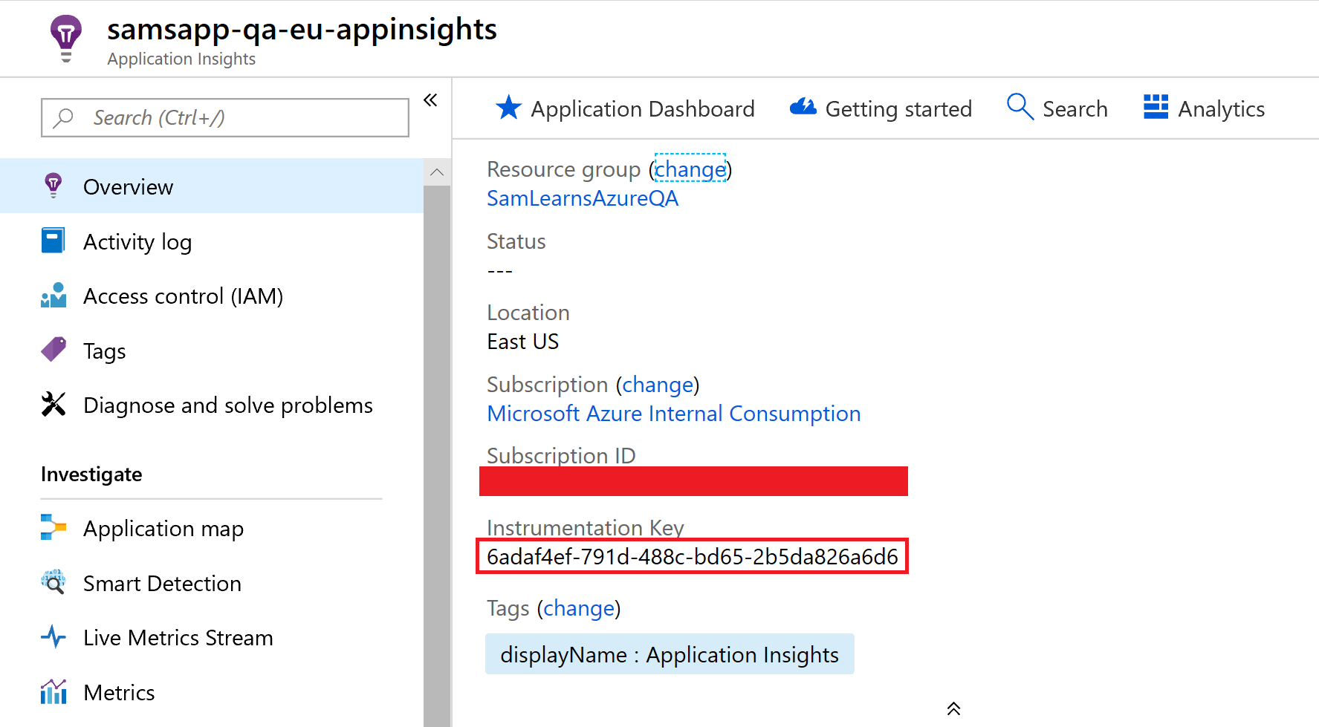This screenshot has height=727, width=1319.
Task: Click the Live Metrics Stream pulse icon
Action: pyautogui.click(x=53, y=637)
